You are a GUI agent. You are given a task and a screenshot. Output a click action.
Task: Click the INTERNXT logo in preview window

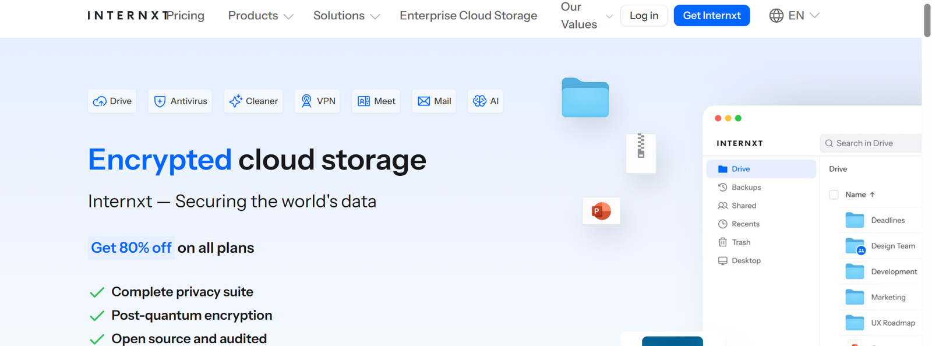[x=740, y=143]
